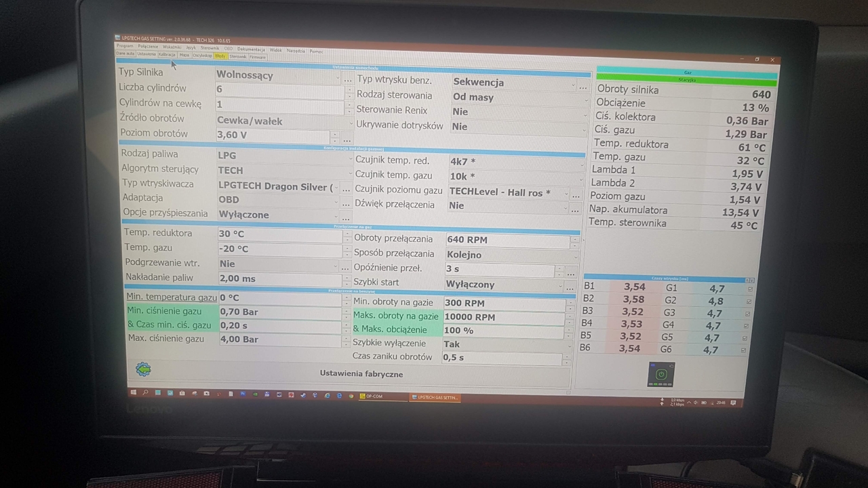Toggle the G3 injector checkbox

point(747,314)
